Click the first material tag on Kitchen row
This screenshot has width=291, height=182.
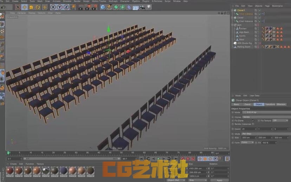tap(267, 28)
